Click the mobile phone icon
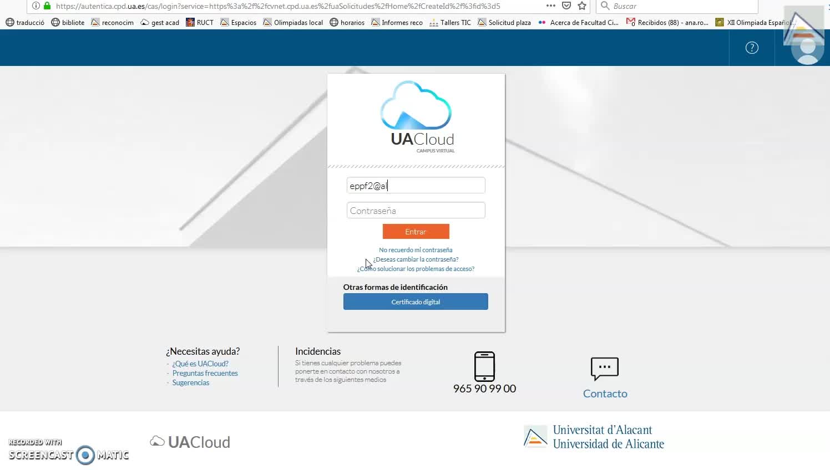 coord(484,366)
